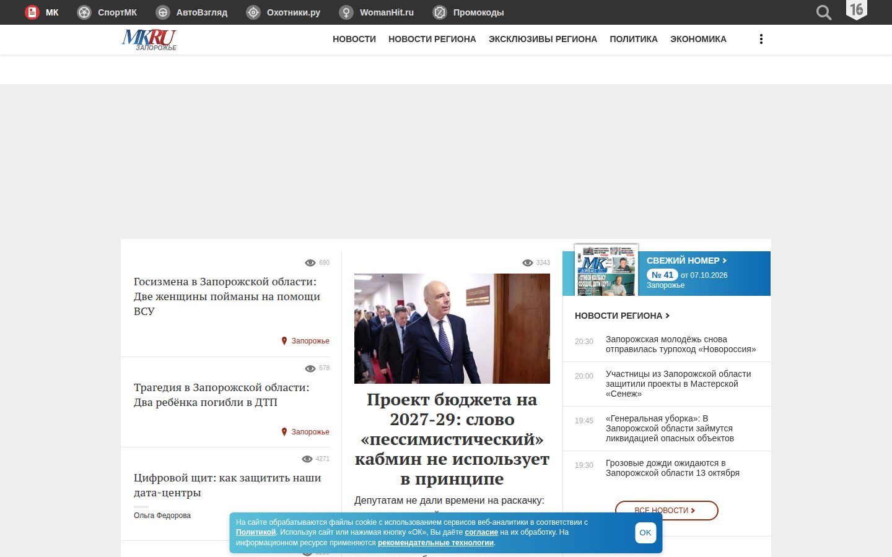Select Эксклюзивы региона in navigation
Viewport: 892px width, 557px height.
pos(543,39)
